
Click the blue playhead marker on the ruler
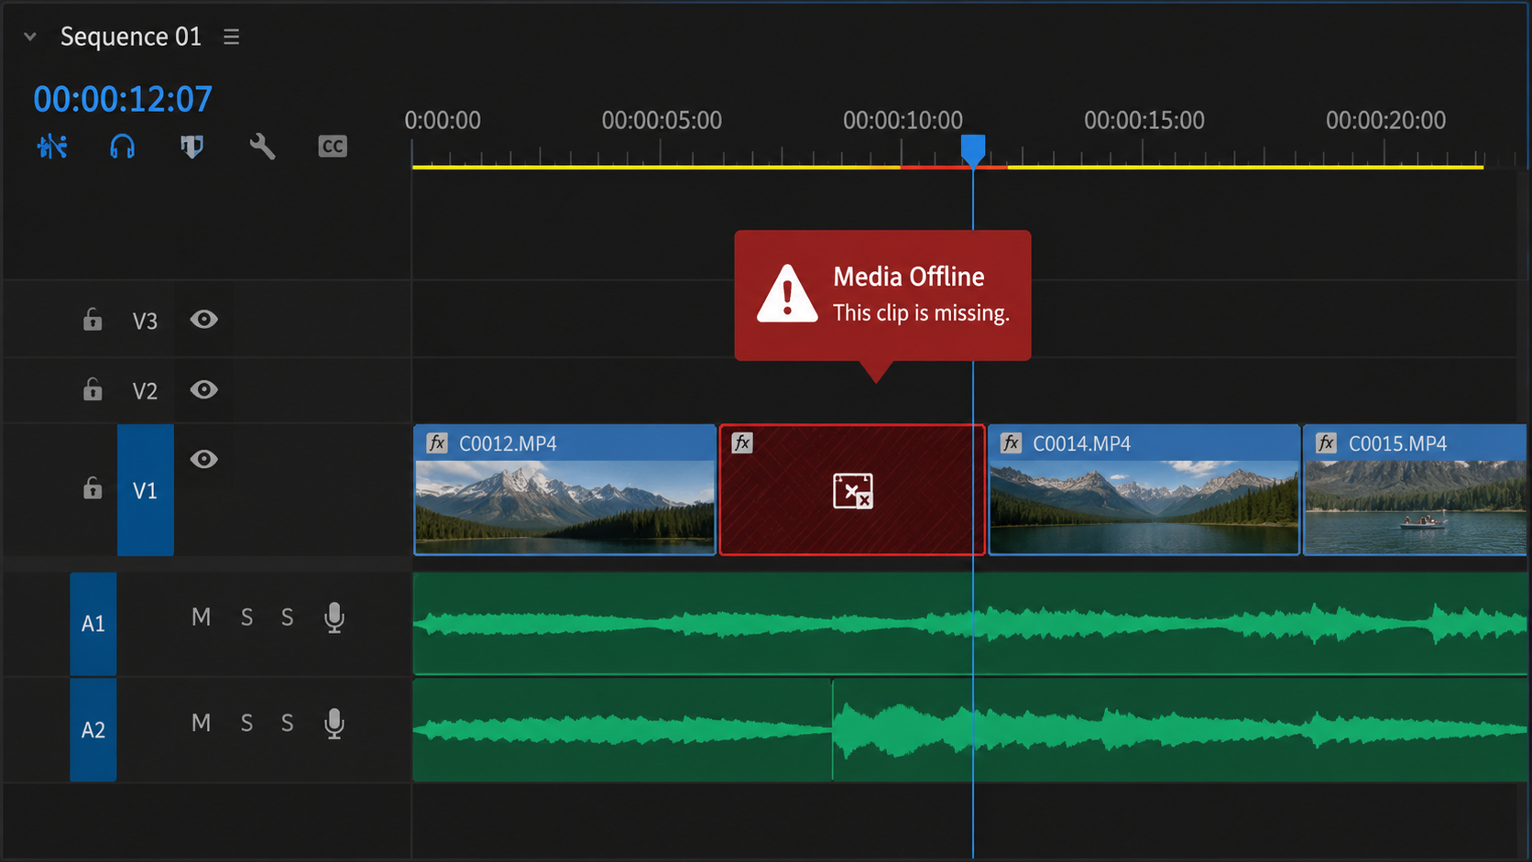pos(973,150)
